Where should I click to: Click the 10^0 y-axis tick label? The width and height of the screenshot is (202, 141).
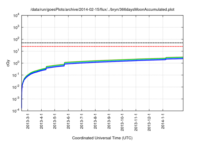(x=16, y=63)
